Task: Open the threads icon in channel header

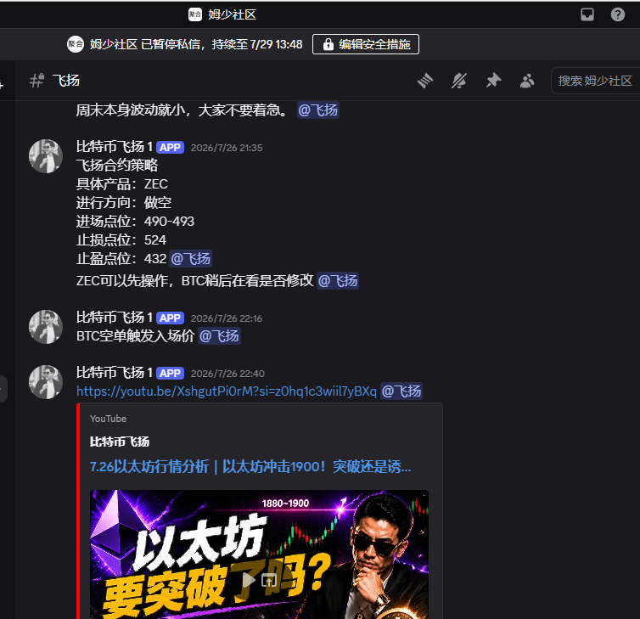Action: tap(425, 81)
